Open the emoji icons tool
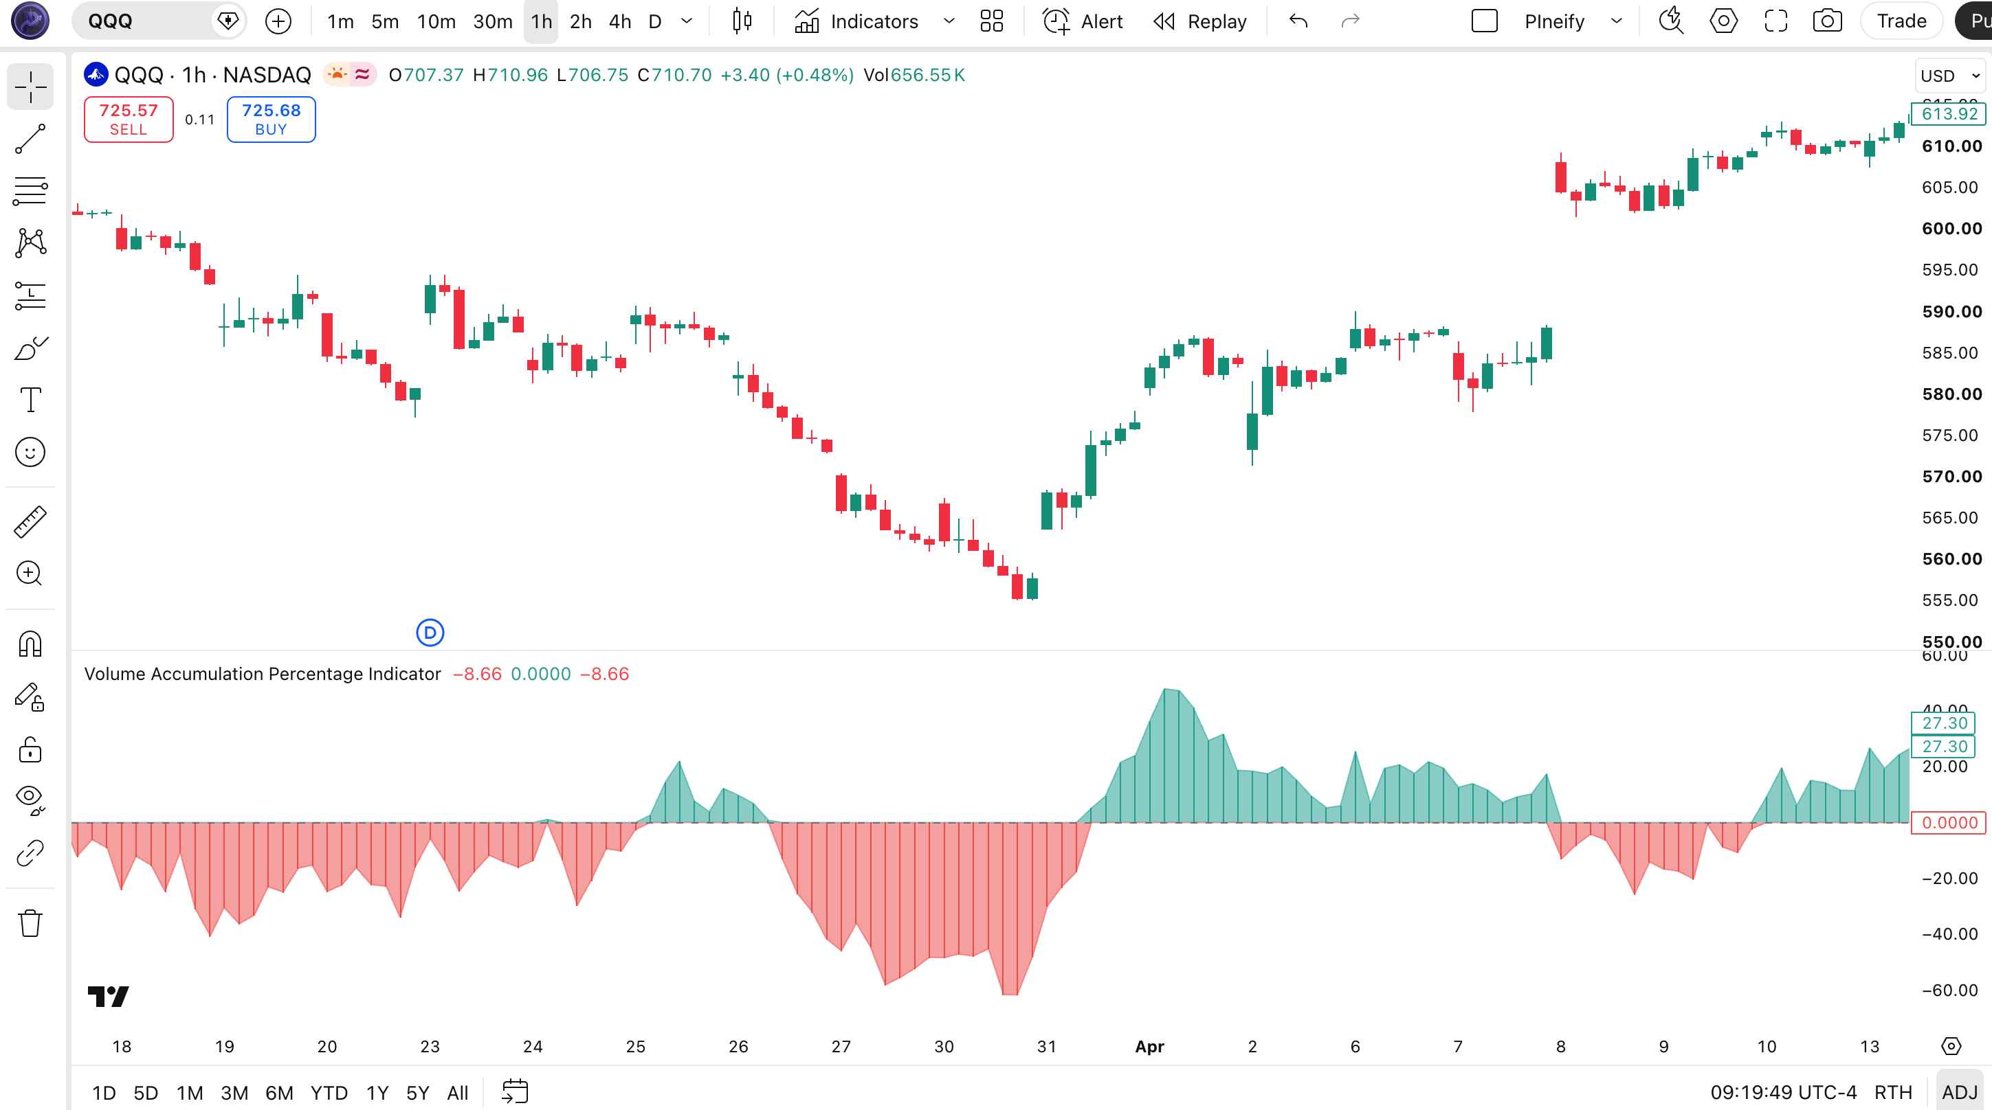The height and width of the screenshot is (1110, 1992). [x=30, y=452]
